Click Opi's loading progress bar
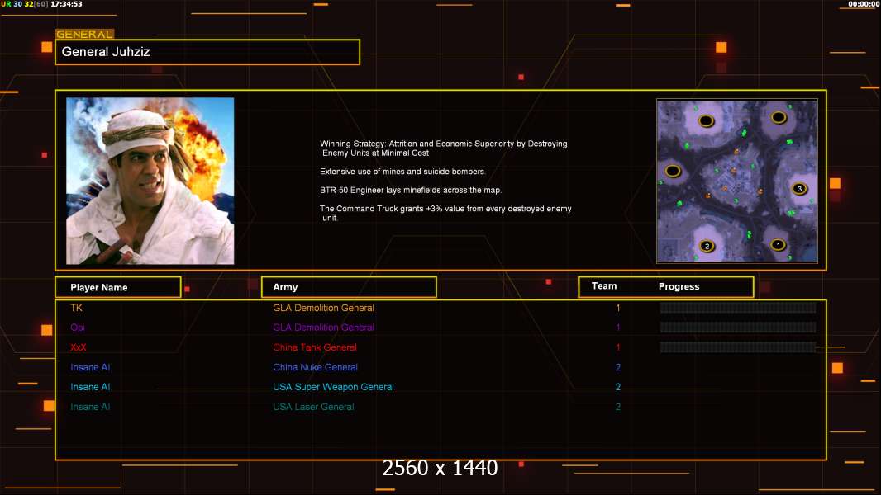881x495 pixels. point(738,328)
